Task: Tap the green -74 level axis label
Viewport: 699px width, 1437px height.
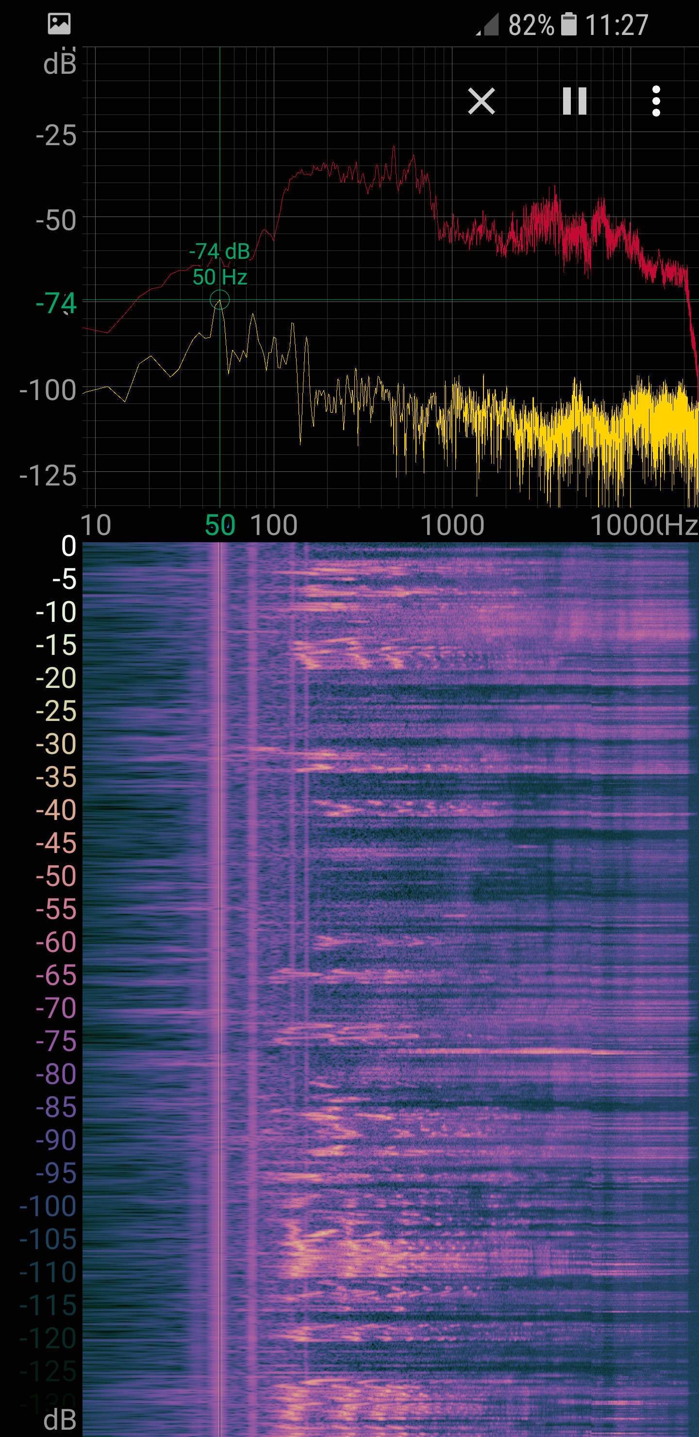Action: pos(56,304)
